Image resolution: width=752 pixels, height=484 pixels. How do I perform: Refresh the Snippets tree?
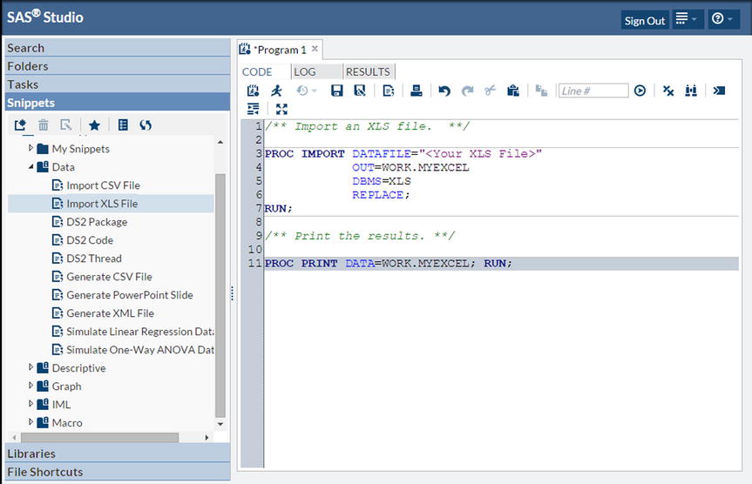pos(146,125)
